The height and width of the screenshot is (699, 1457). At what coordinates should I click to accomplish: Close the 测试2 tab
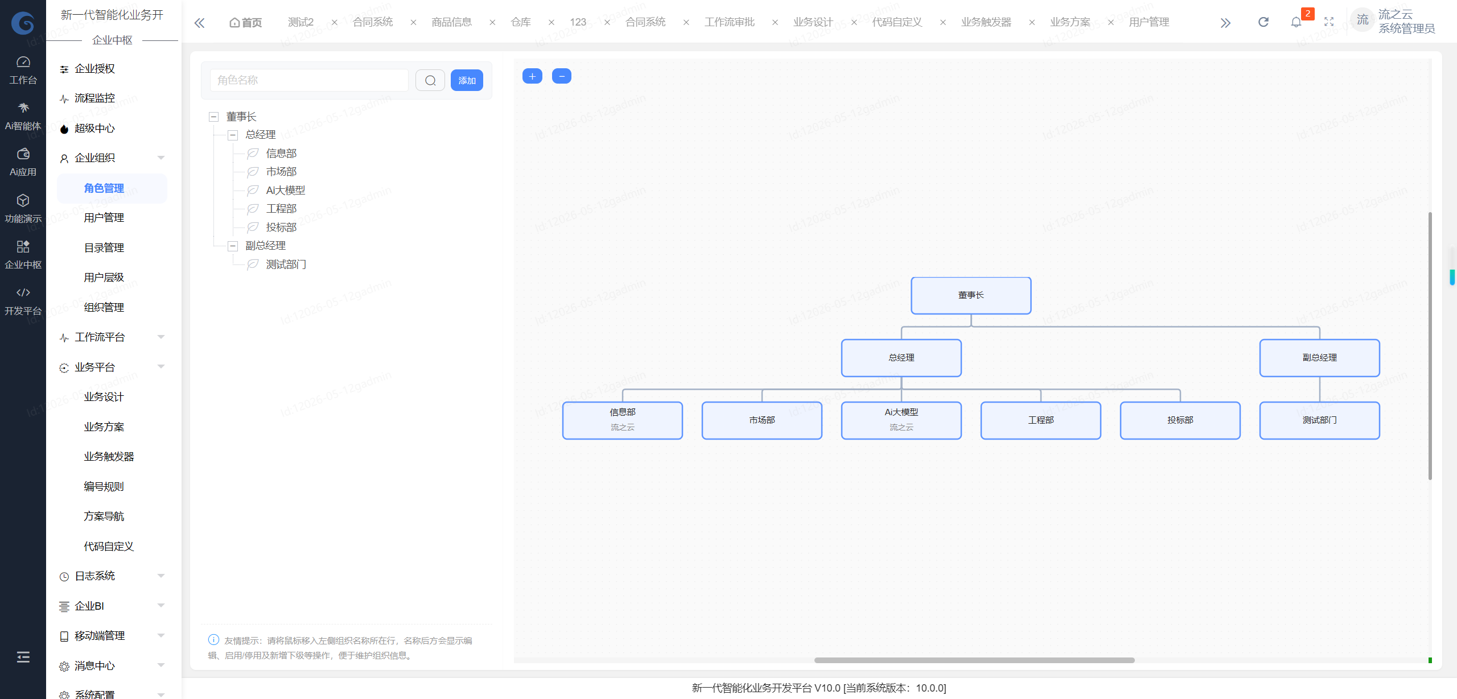[335, 23]
